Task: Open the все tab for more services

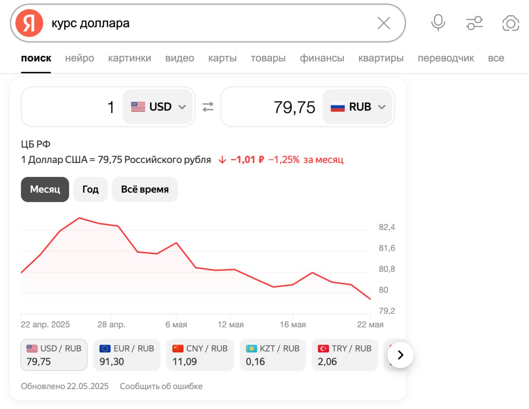Action: tap(496, 58)
